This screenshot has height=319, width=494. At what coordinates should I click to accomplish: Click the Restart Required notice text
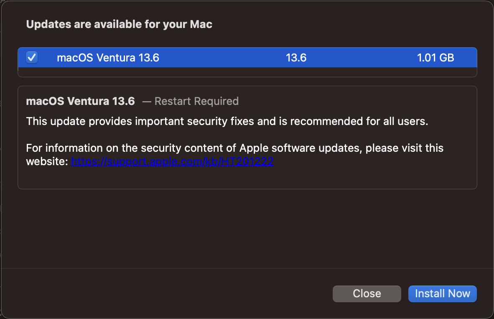click(x=196, y=101)
